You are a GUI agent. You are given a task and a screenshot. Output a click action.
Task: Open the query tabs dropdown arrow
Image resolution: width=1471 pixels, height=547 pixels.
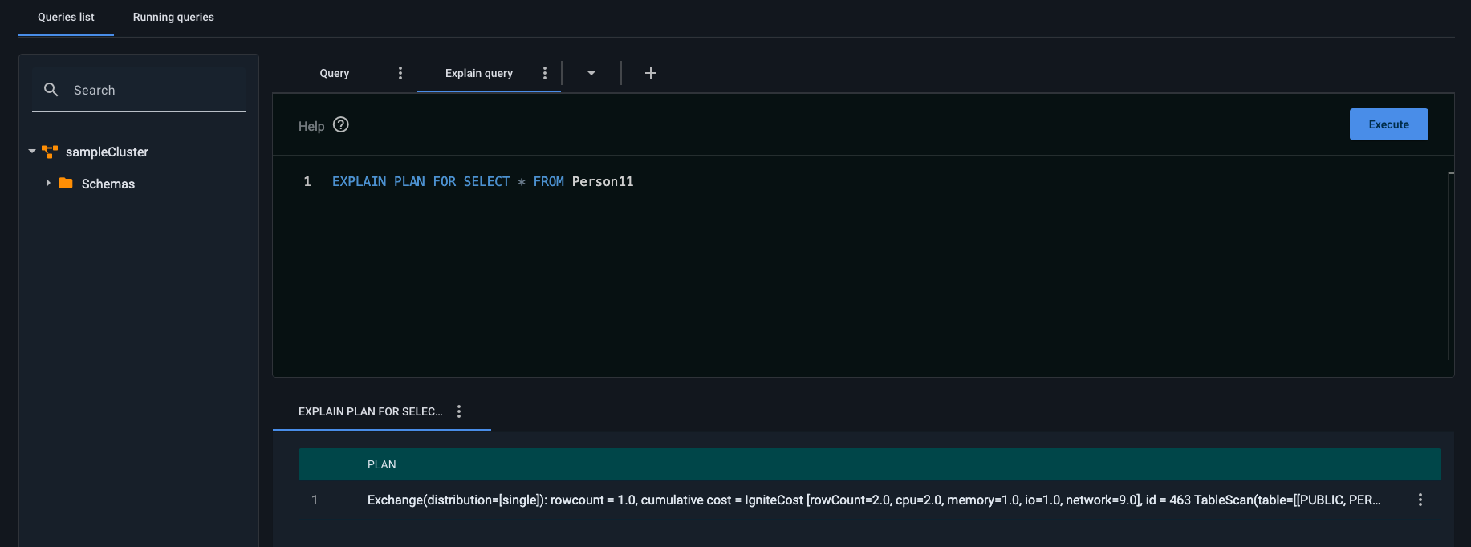pyautogui.click(x=591, y=73)
